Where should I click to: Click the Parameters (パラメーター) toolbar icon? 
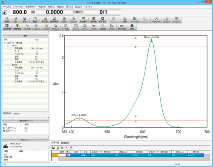click(156, 20)
